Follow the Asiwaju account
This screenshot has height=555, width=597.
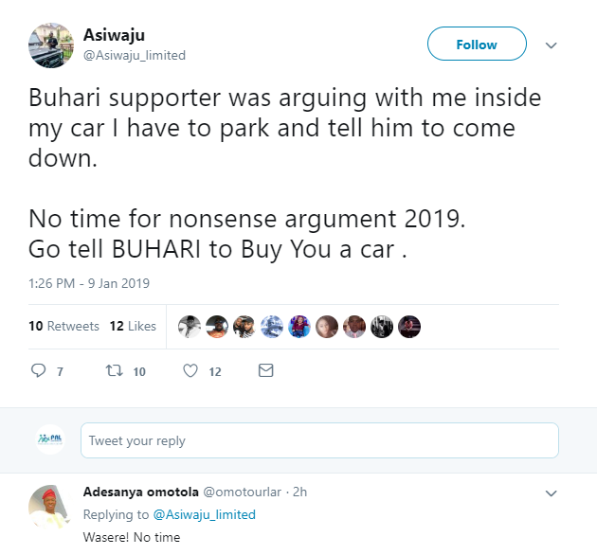(x=477, y=45)
